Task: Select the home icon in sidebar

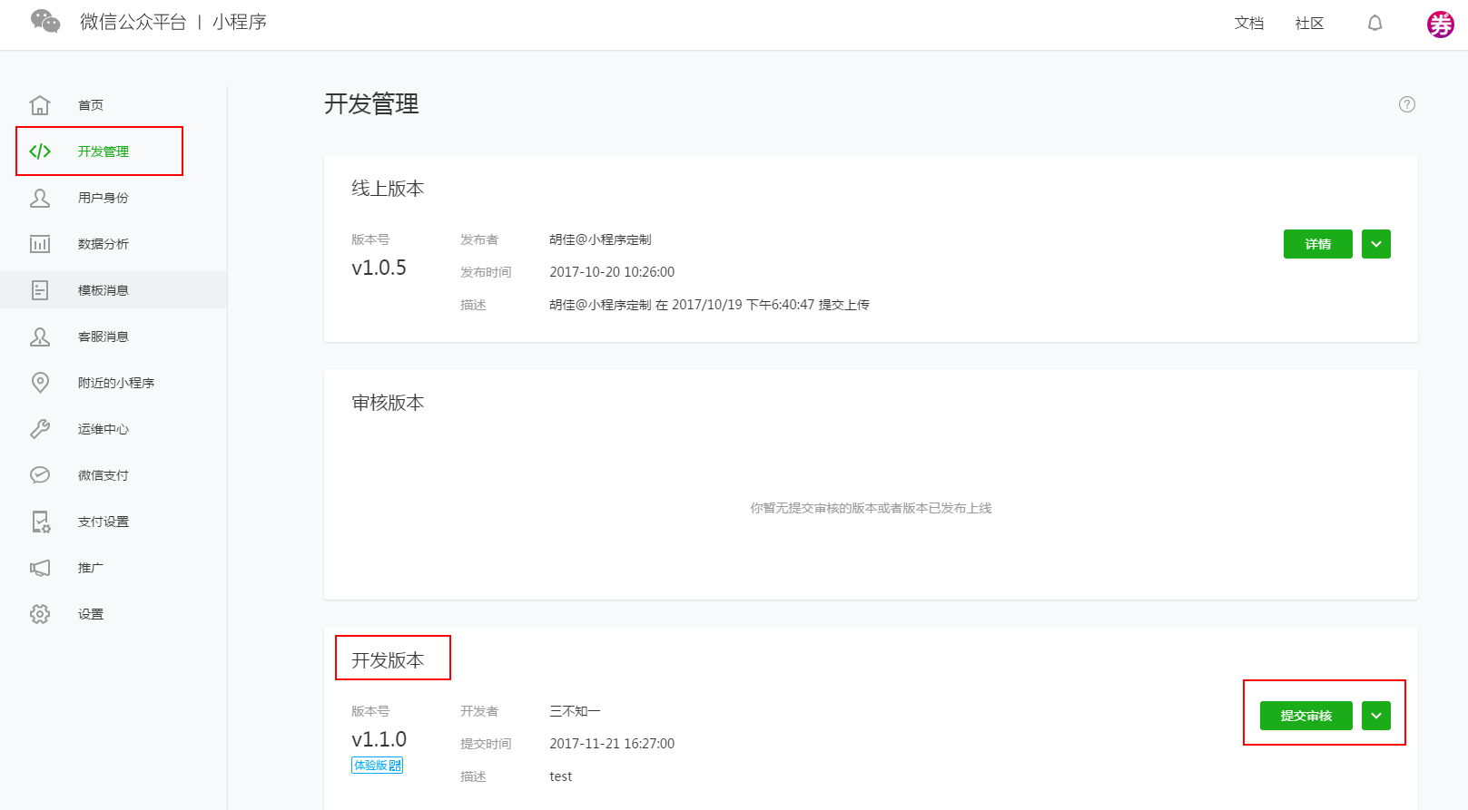Action: pos(40,105)
